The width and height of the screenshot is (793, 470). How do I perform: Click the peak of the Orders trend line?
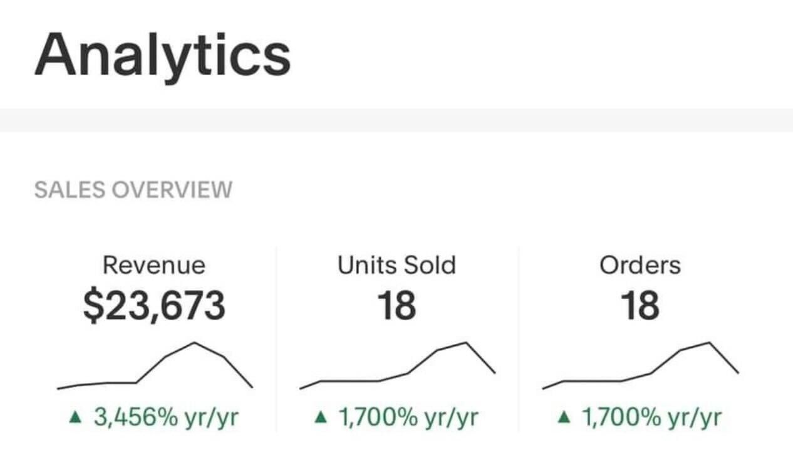(709, 343)
